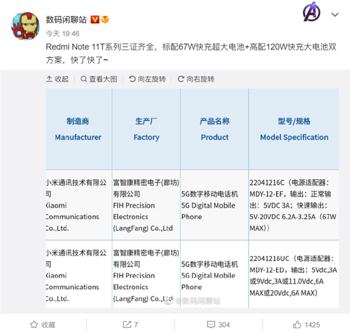The height and width of the screenshot is (331, 350).
Task: Expand the post options chevron menu
Action: pyautogui.click(x=335, y=15)
